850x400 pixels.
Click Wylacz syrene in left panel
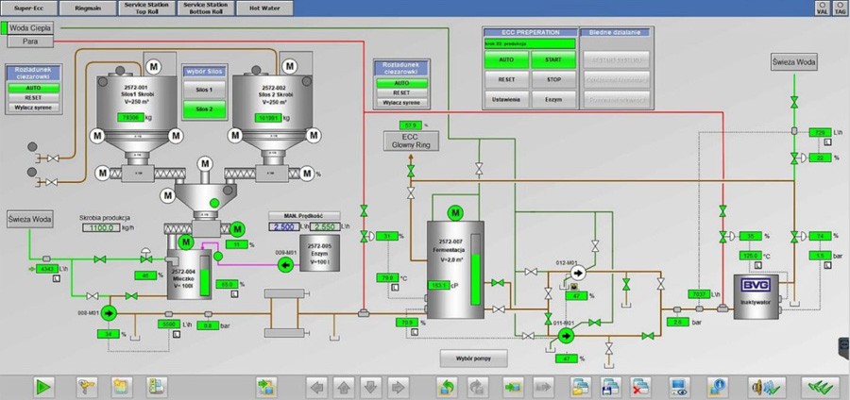(x=34, y=108)
